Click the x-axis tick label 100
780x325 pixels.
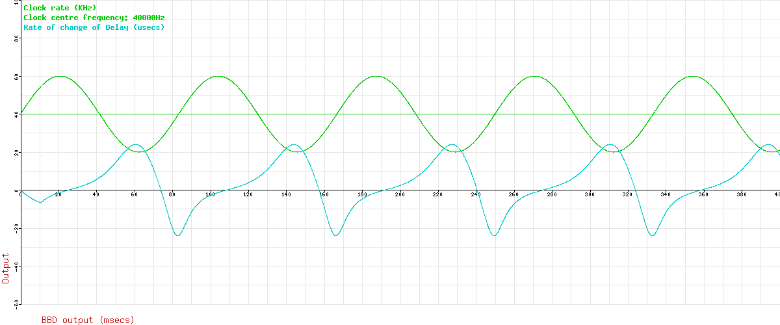210,194
